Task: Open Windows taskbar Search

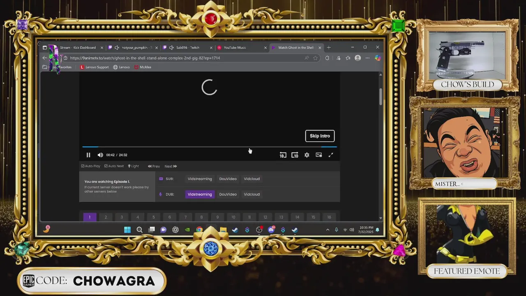Action: (140, 230)
